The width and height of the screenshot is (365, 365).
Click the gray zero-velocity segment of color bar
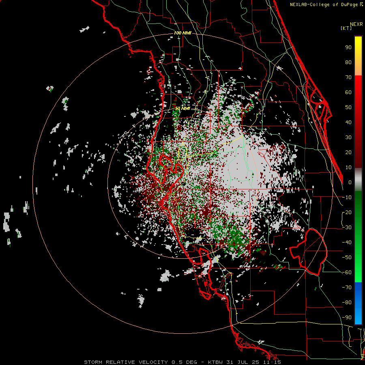point(358,180)
